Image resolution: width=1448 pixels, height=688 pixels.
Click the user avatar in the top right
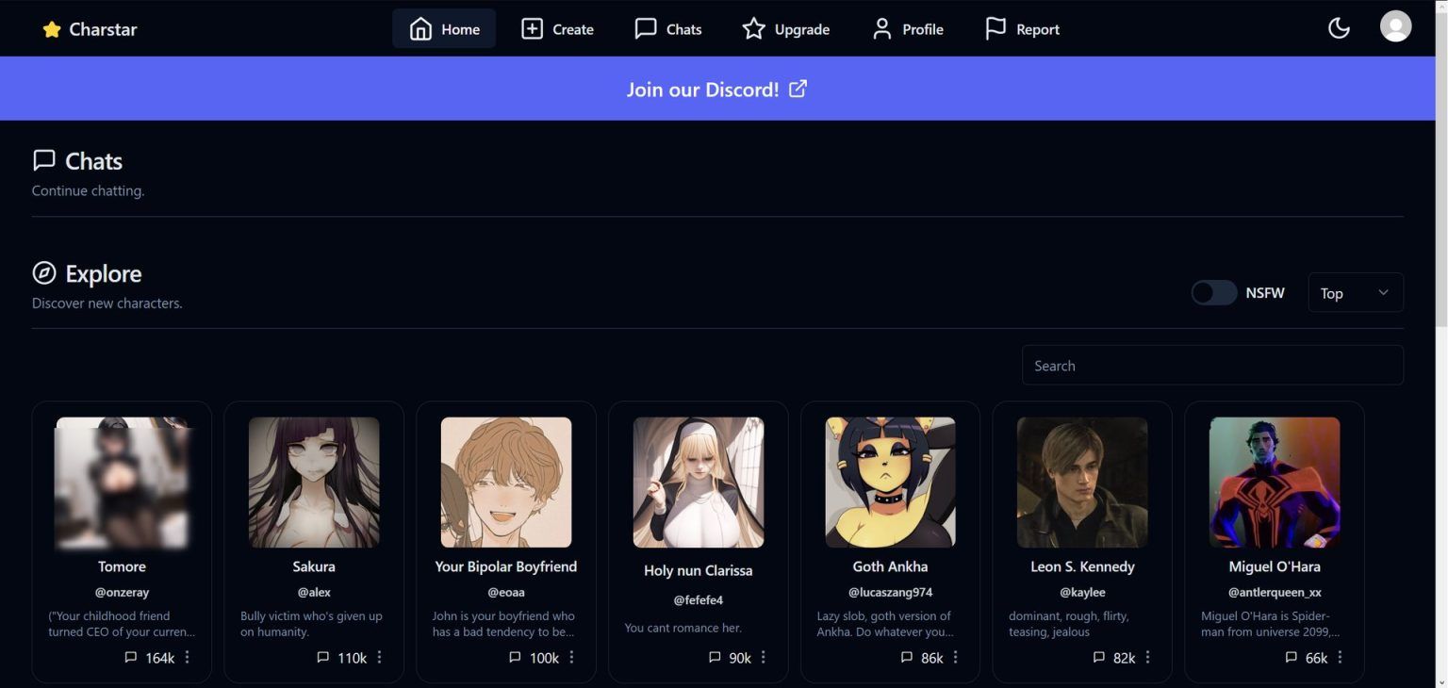(x=1395, y=26)
